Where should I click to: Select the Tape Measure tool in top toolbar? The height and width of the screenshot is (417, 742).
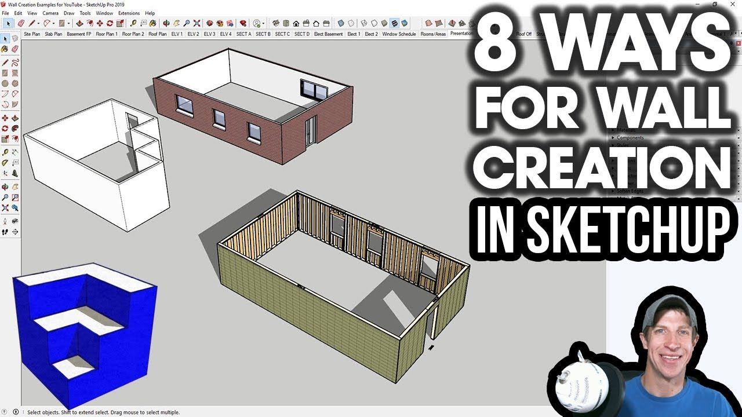133,23
